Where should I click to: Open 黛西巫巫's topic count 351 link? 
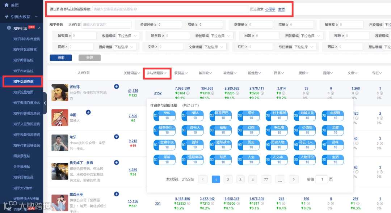[158, 204]
